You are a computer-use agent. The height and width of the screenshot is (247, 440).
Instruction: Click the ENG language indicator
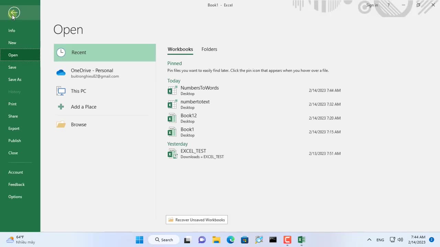[380, 240]
